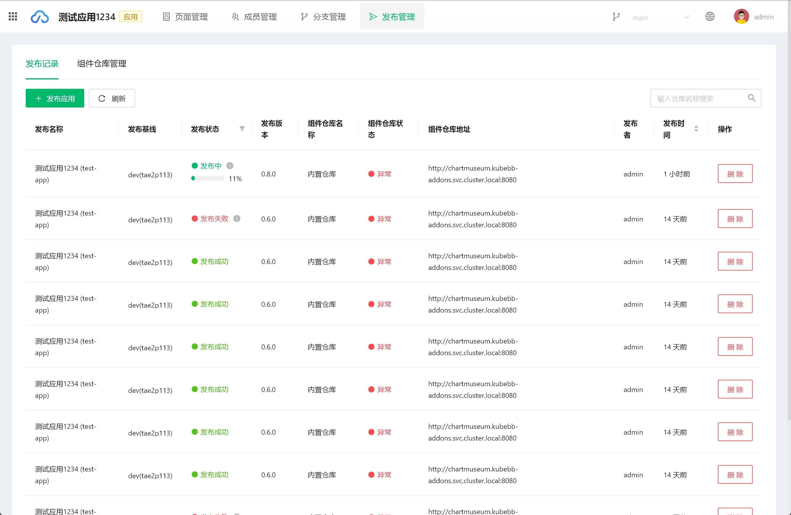Click the 0.8.0 version cell
The width and height of the screenshot is (791, 515).
268,174
